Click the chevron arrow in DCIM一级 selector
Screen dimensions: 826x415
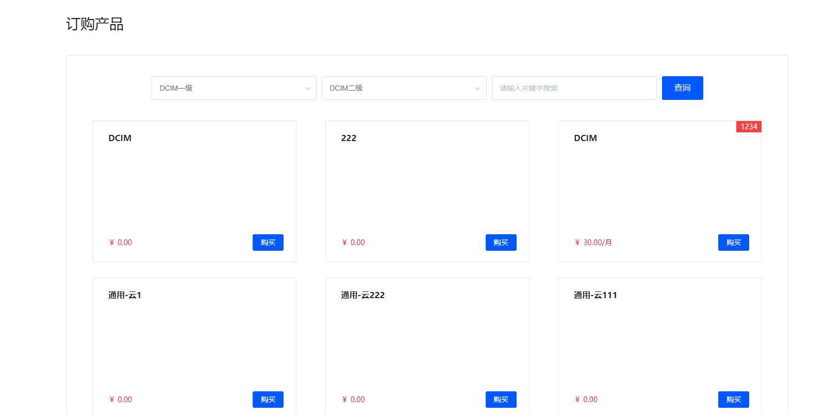click(x=307, y=89)
